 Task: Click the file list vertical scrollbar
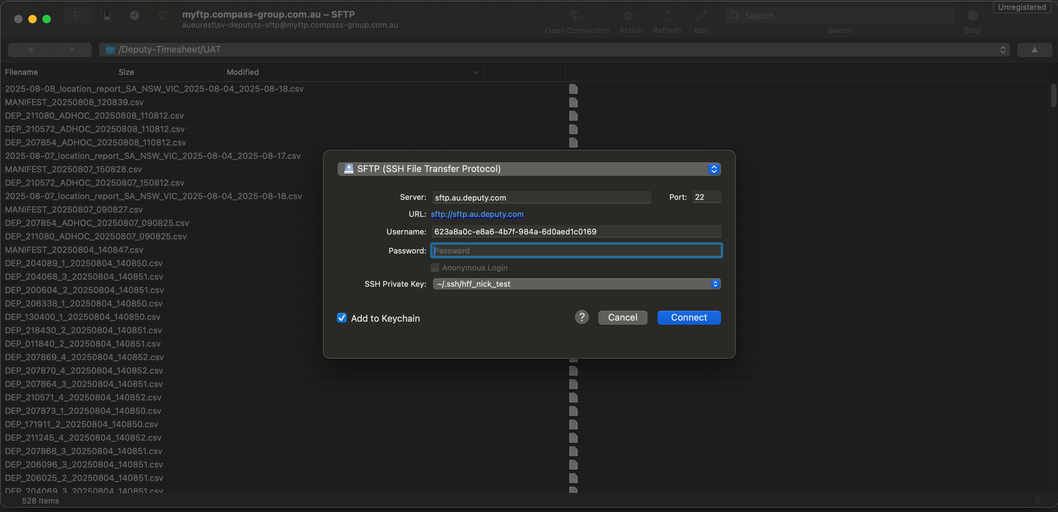click(1053, 95)
